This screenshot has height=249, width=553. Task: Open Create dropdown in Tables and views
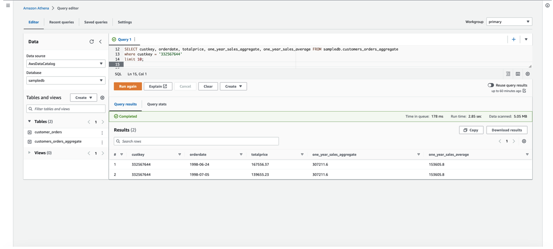[84, 98]
